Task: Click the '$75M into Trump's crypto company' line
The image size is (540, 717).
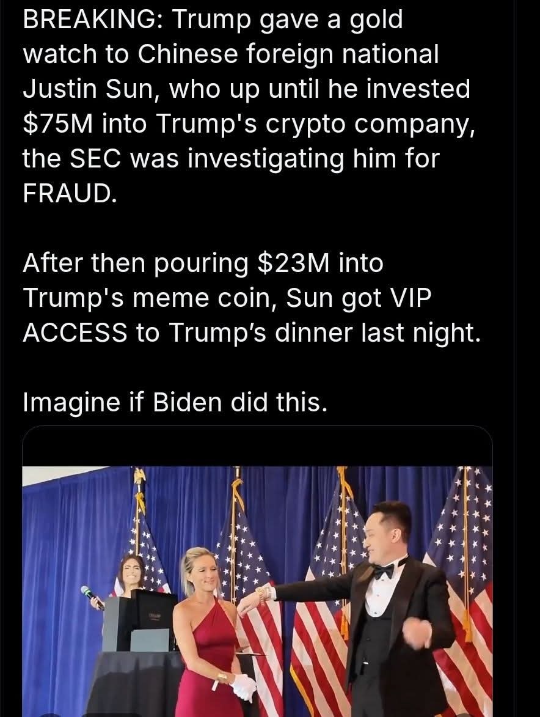Action: click(x=249, y=124)
